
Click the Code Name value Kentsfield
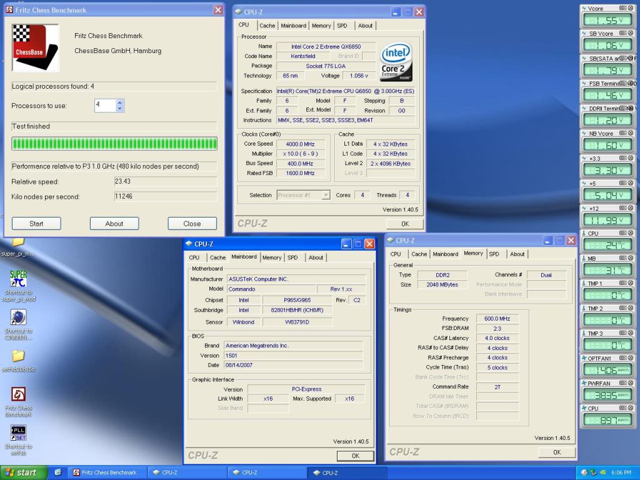(x=303, y=56)
